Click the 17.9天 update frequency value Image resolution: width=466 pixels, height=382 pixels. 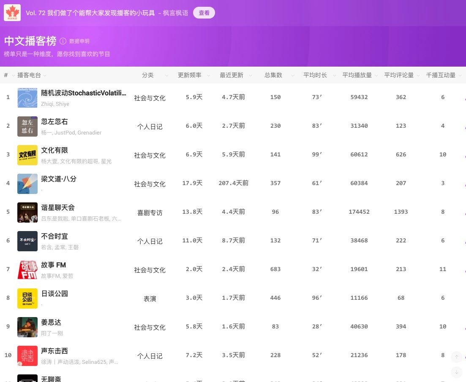coord(192,183)
